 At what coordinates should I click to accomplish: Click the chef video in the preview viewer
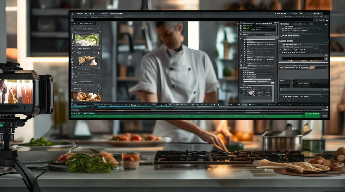point(170,62)
